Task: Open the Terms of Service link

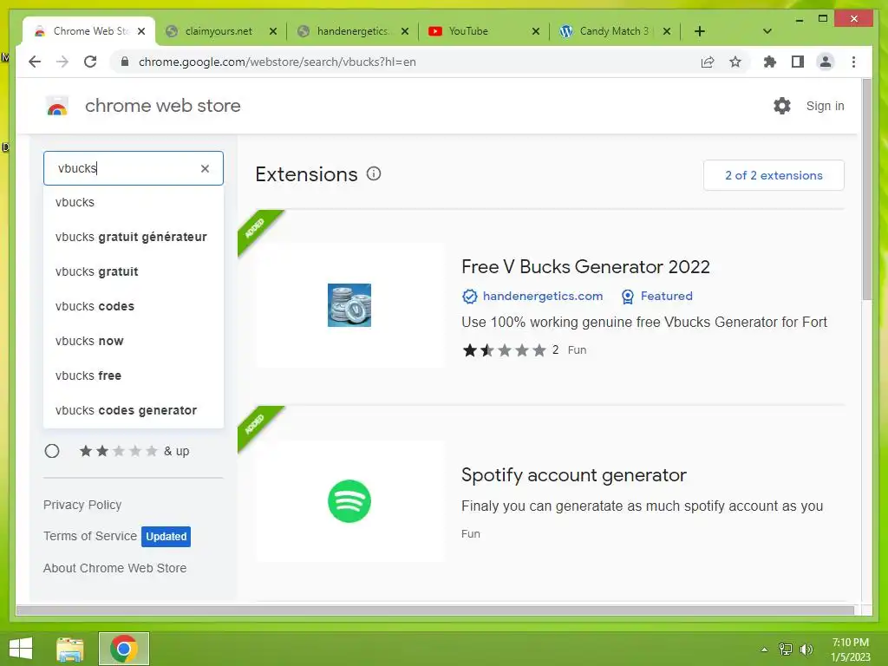Action: pos(90,536)
